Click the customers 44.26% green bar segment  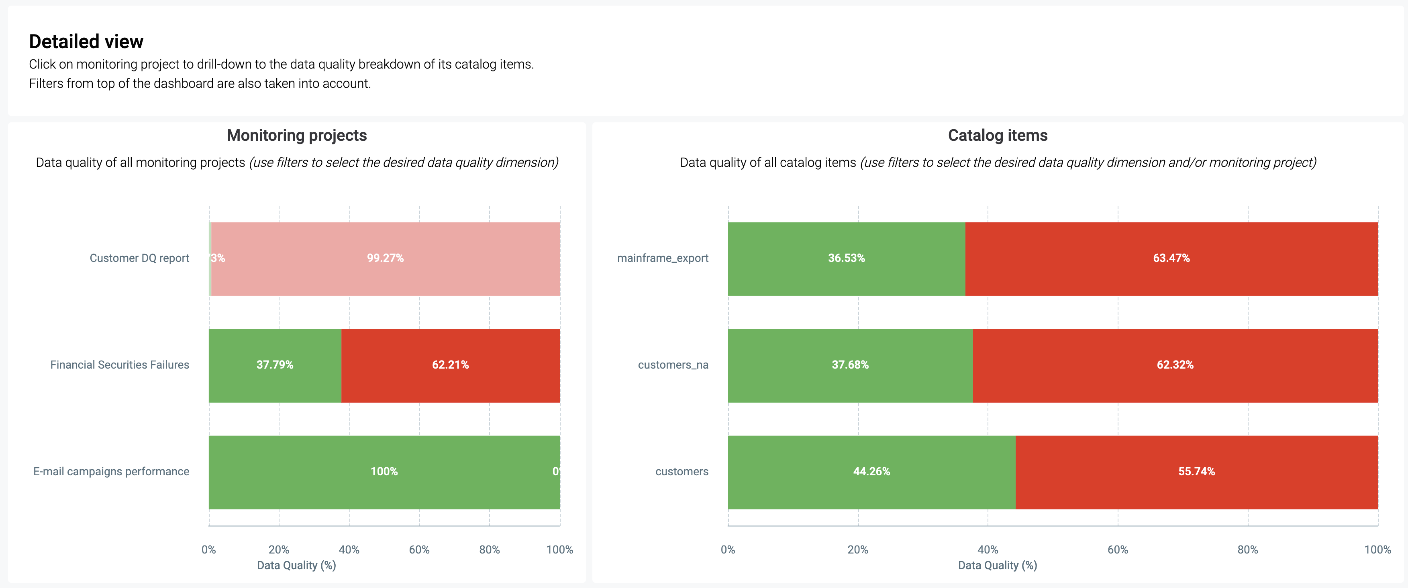point(871,472)
